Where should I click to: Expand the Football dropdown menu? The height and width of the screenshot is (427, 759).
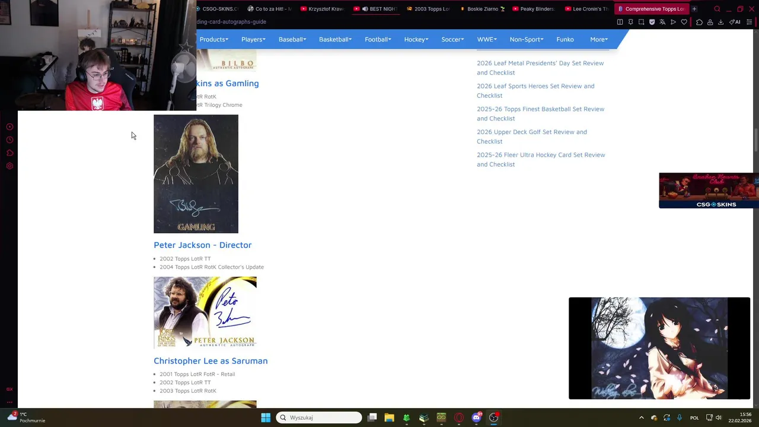click(x=378, y=39)
